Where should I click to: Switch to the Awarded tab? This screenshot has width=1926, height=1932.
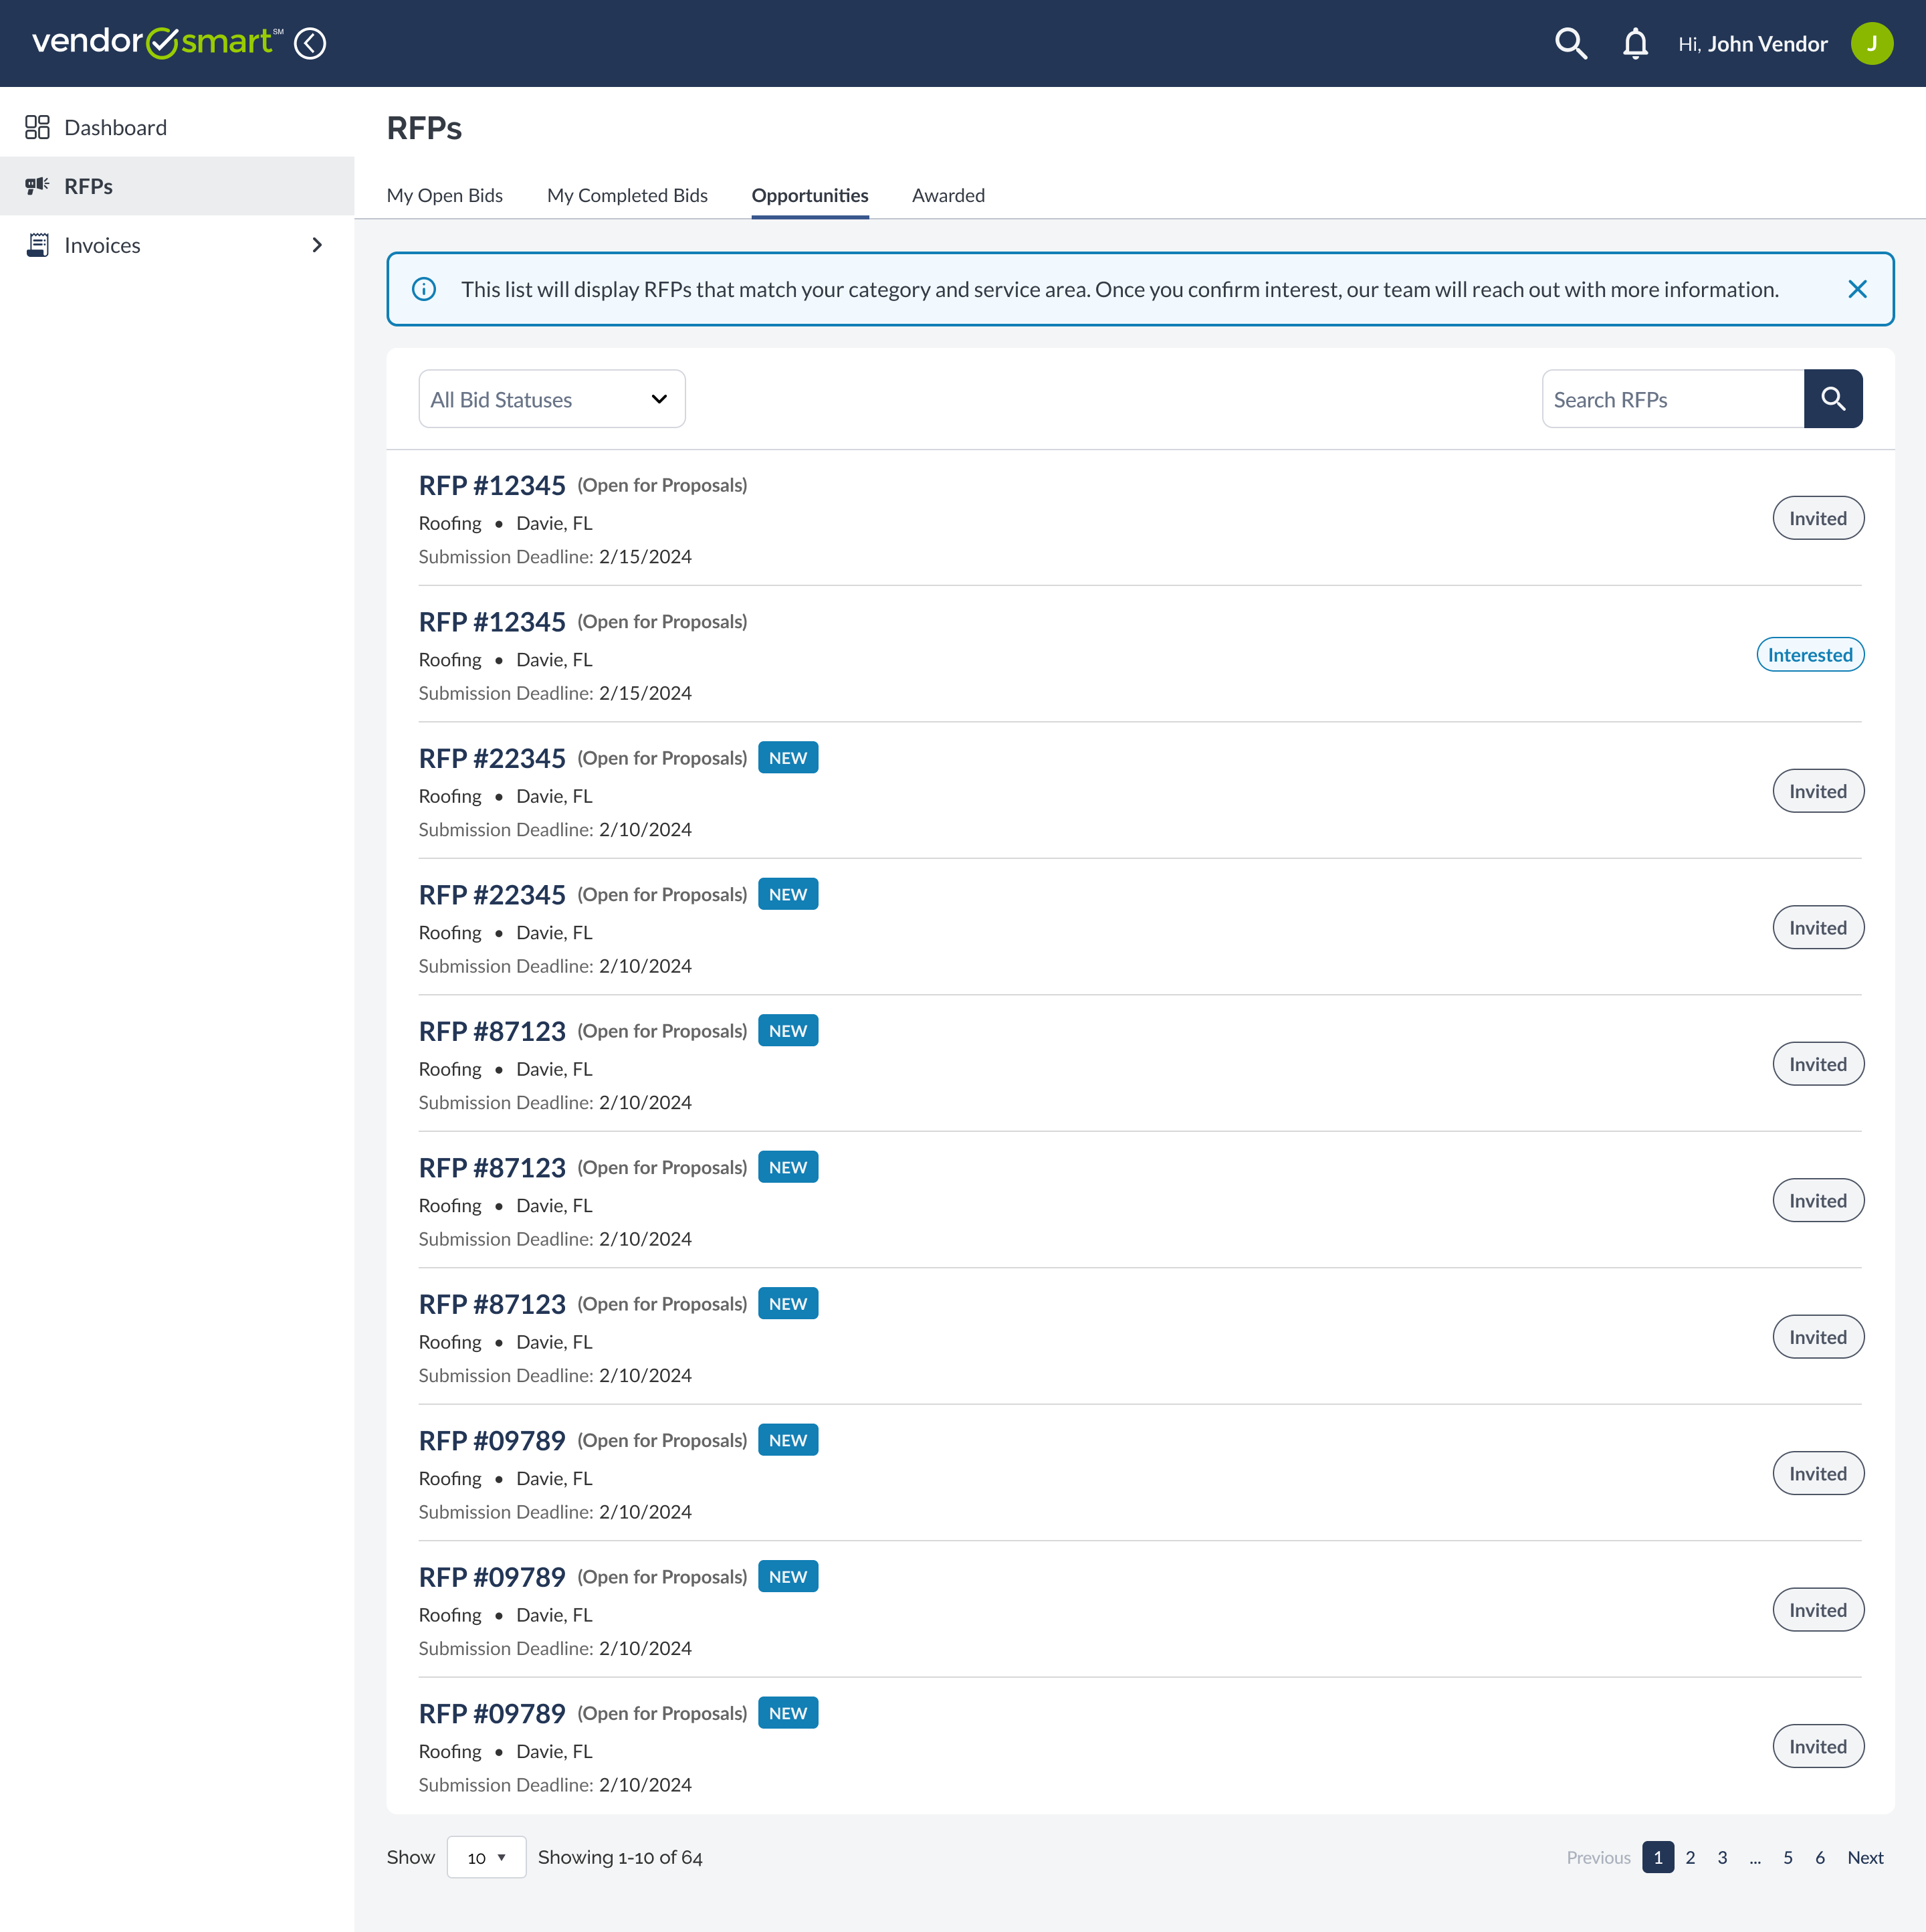click(x=948, y=195)
